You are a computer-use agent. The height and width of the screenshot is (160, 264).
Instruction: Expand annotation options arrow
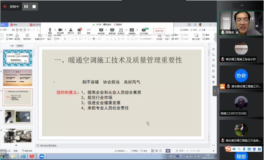click(x=126, y=30)
